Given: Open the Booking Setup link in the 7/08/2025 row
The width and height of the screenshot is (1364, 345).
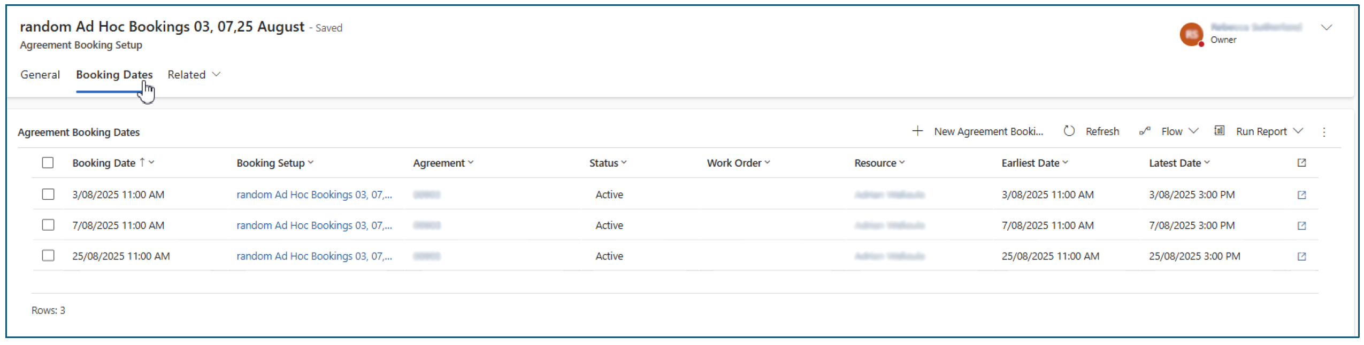Looking at the screenshot, I should click(x=314, y=225).
